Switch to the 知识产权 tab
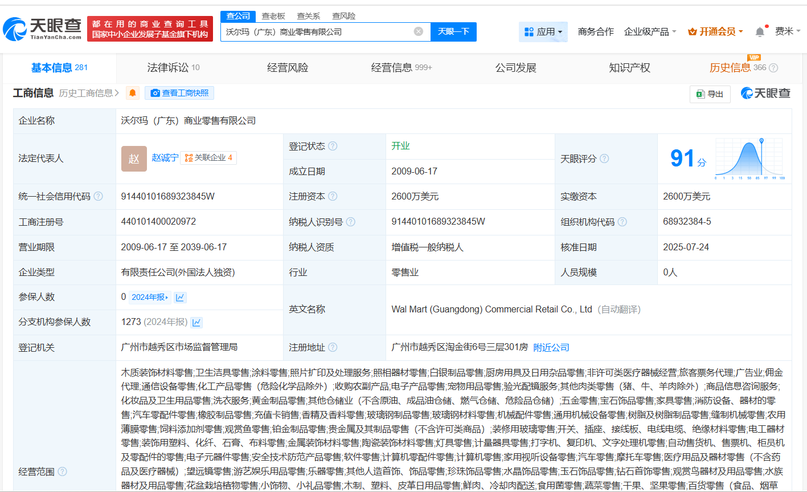This screenshot has width=807, height=492. coord(629,68)
